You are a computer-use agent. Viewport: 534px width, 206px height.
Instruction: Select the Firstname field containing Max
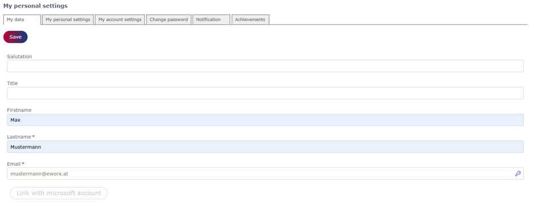tap(265, 120)
